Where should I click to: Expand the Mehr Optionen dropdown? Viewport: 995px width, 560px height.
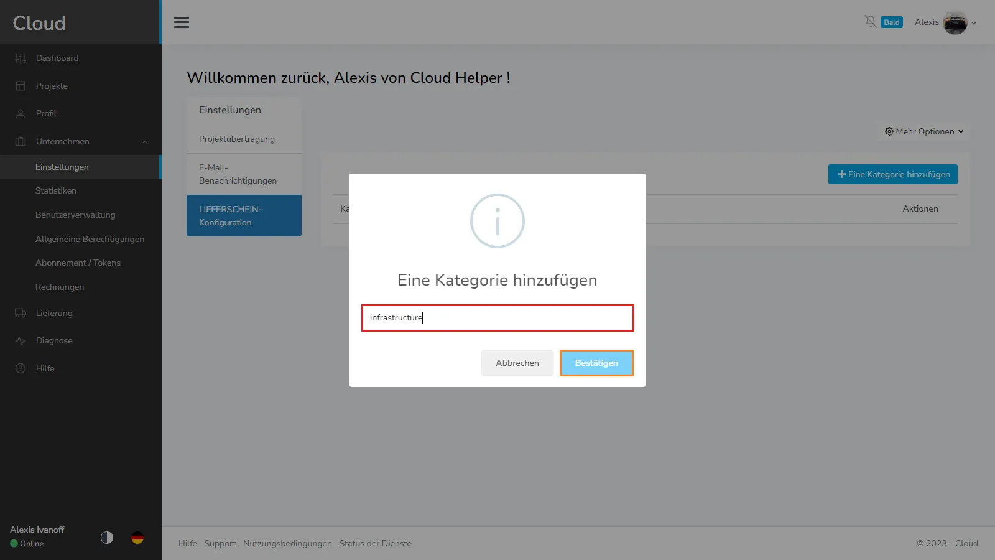pyautogui.click(x=923, y=131)
